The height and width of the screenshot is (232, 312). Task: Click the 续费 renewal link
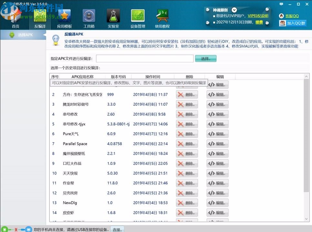coord(259,23)
